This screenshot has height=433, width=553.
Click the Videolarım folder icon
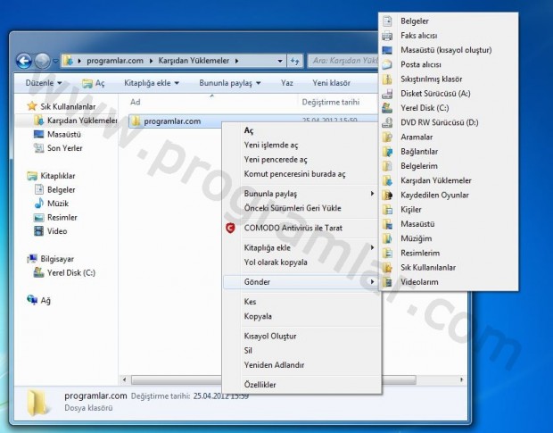point(387,281)
